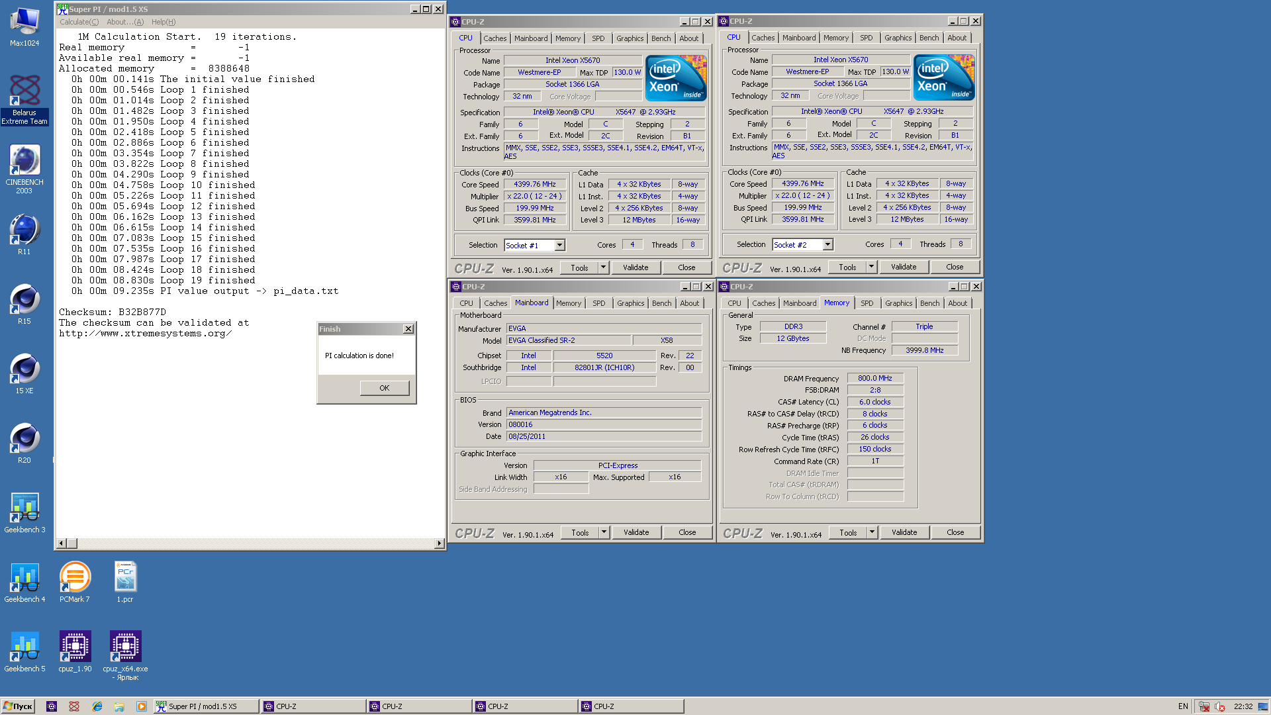Click Validate in Memory CPU-Z window
Image resolution: width=1271 pixels, height=715 pixels.
pyautogui.click(x=904, y=532)
